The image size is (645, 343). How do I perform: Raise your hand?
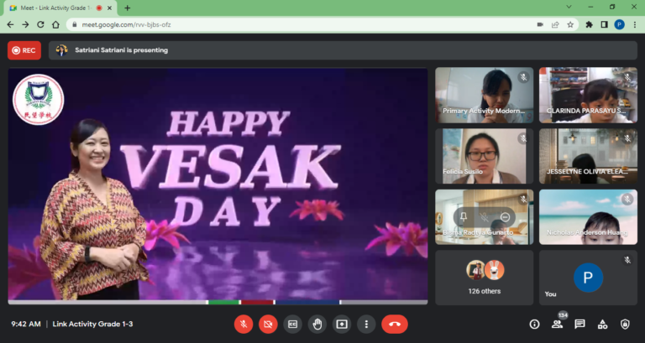[317, 324]
